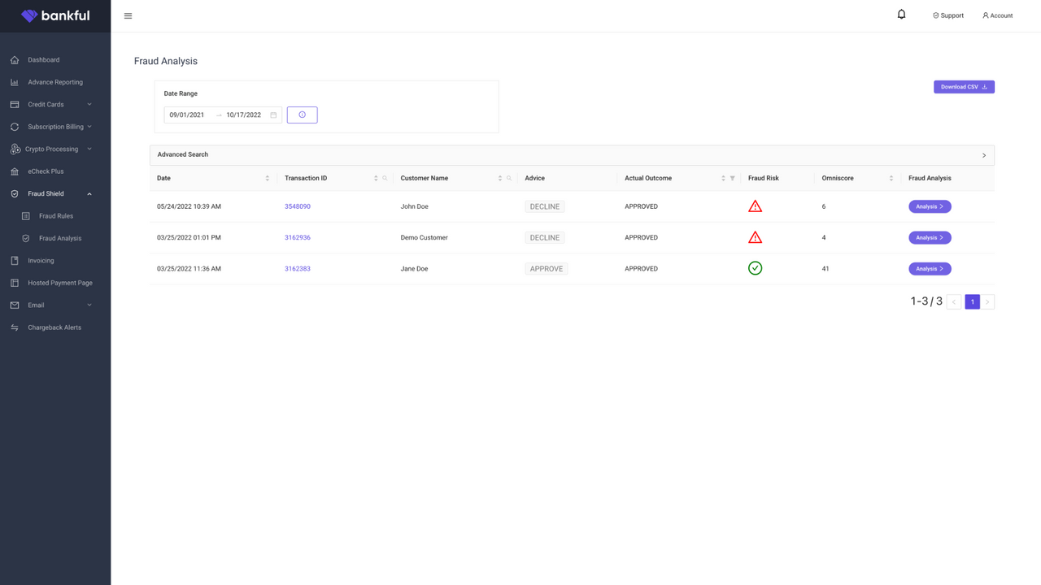Select the Advance Reporting chart icon

[13, 81]
